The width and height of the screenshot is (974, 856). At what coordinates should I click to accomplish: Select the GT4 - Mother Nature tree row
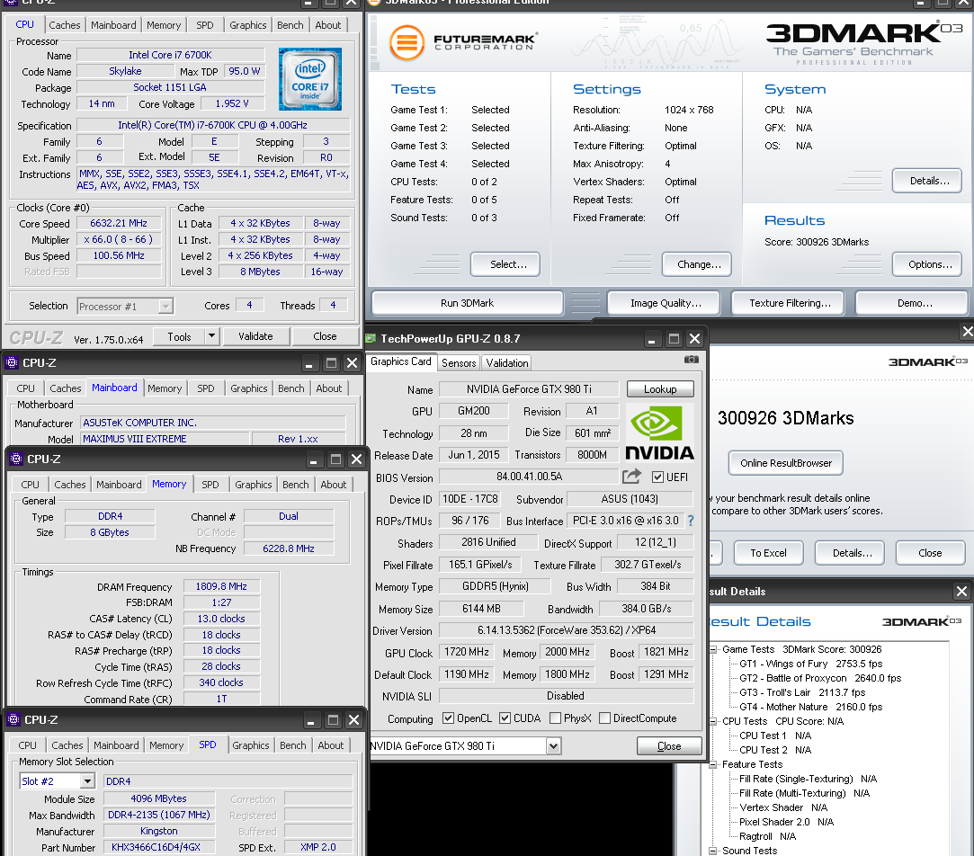[x=810, y=707]
